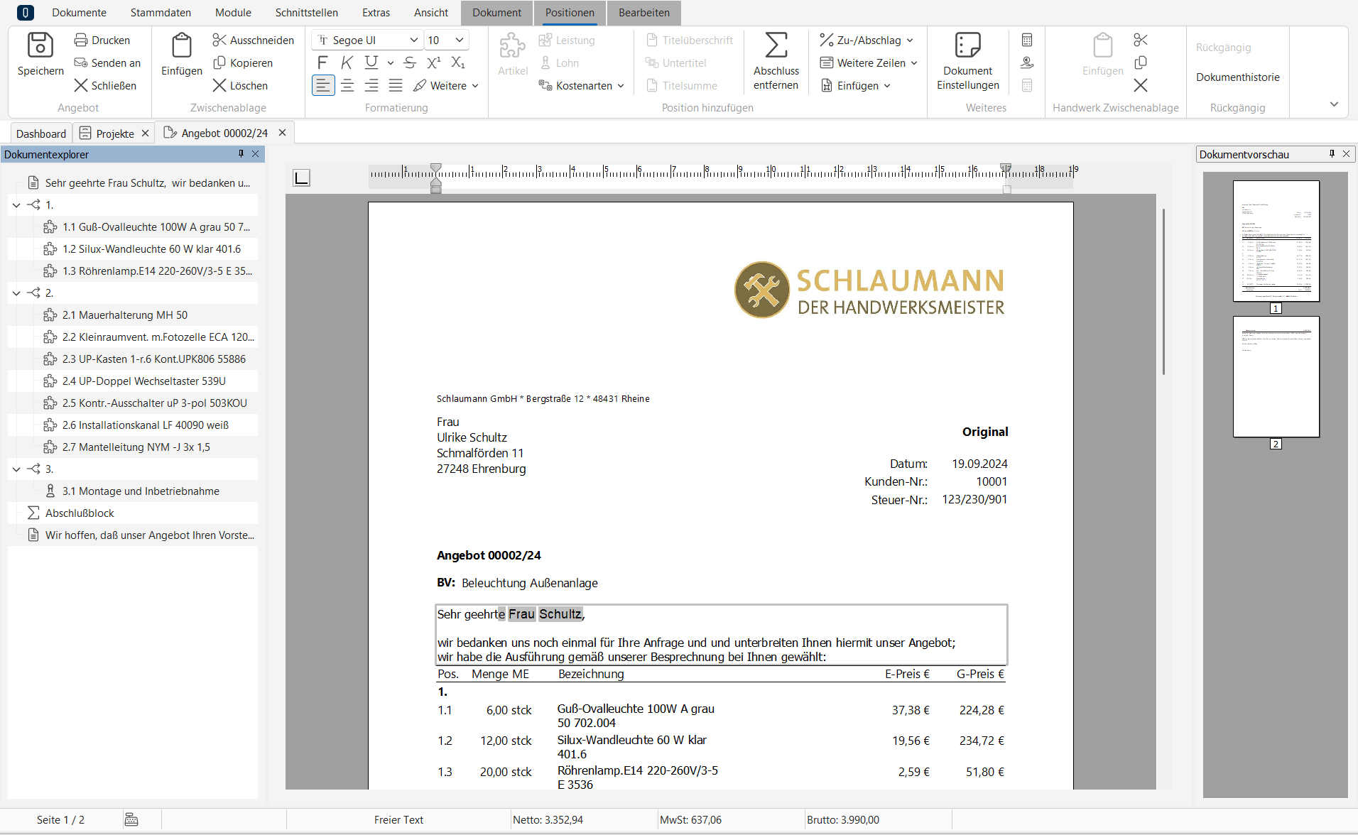Open the Zu-/Abschlag dropdown
This screenshot has height=835, width=1358.
pyautogui.click(x=866, y=40)
